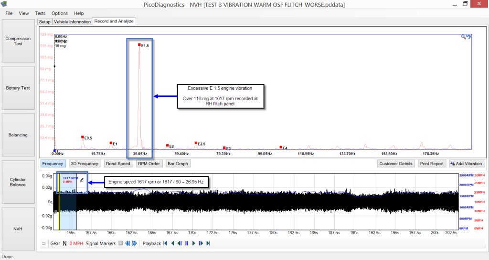This screenshot has height=260, width=489.
Task: Open the Cylinder Balance module
Action: [x=18, y=182]
